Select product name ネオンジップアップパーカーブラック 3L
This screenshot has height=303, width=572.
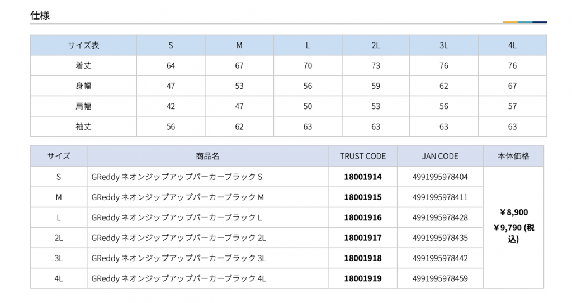click(179, 258)
